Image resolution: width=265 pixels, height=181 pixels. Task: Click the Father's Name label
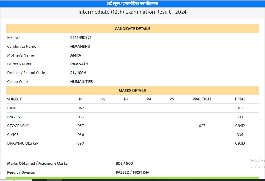20,64
